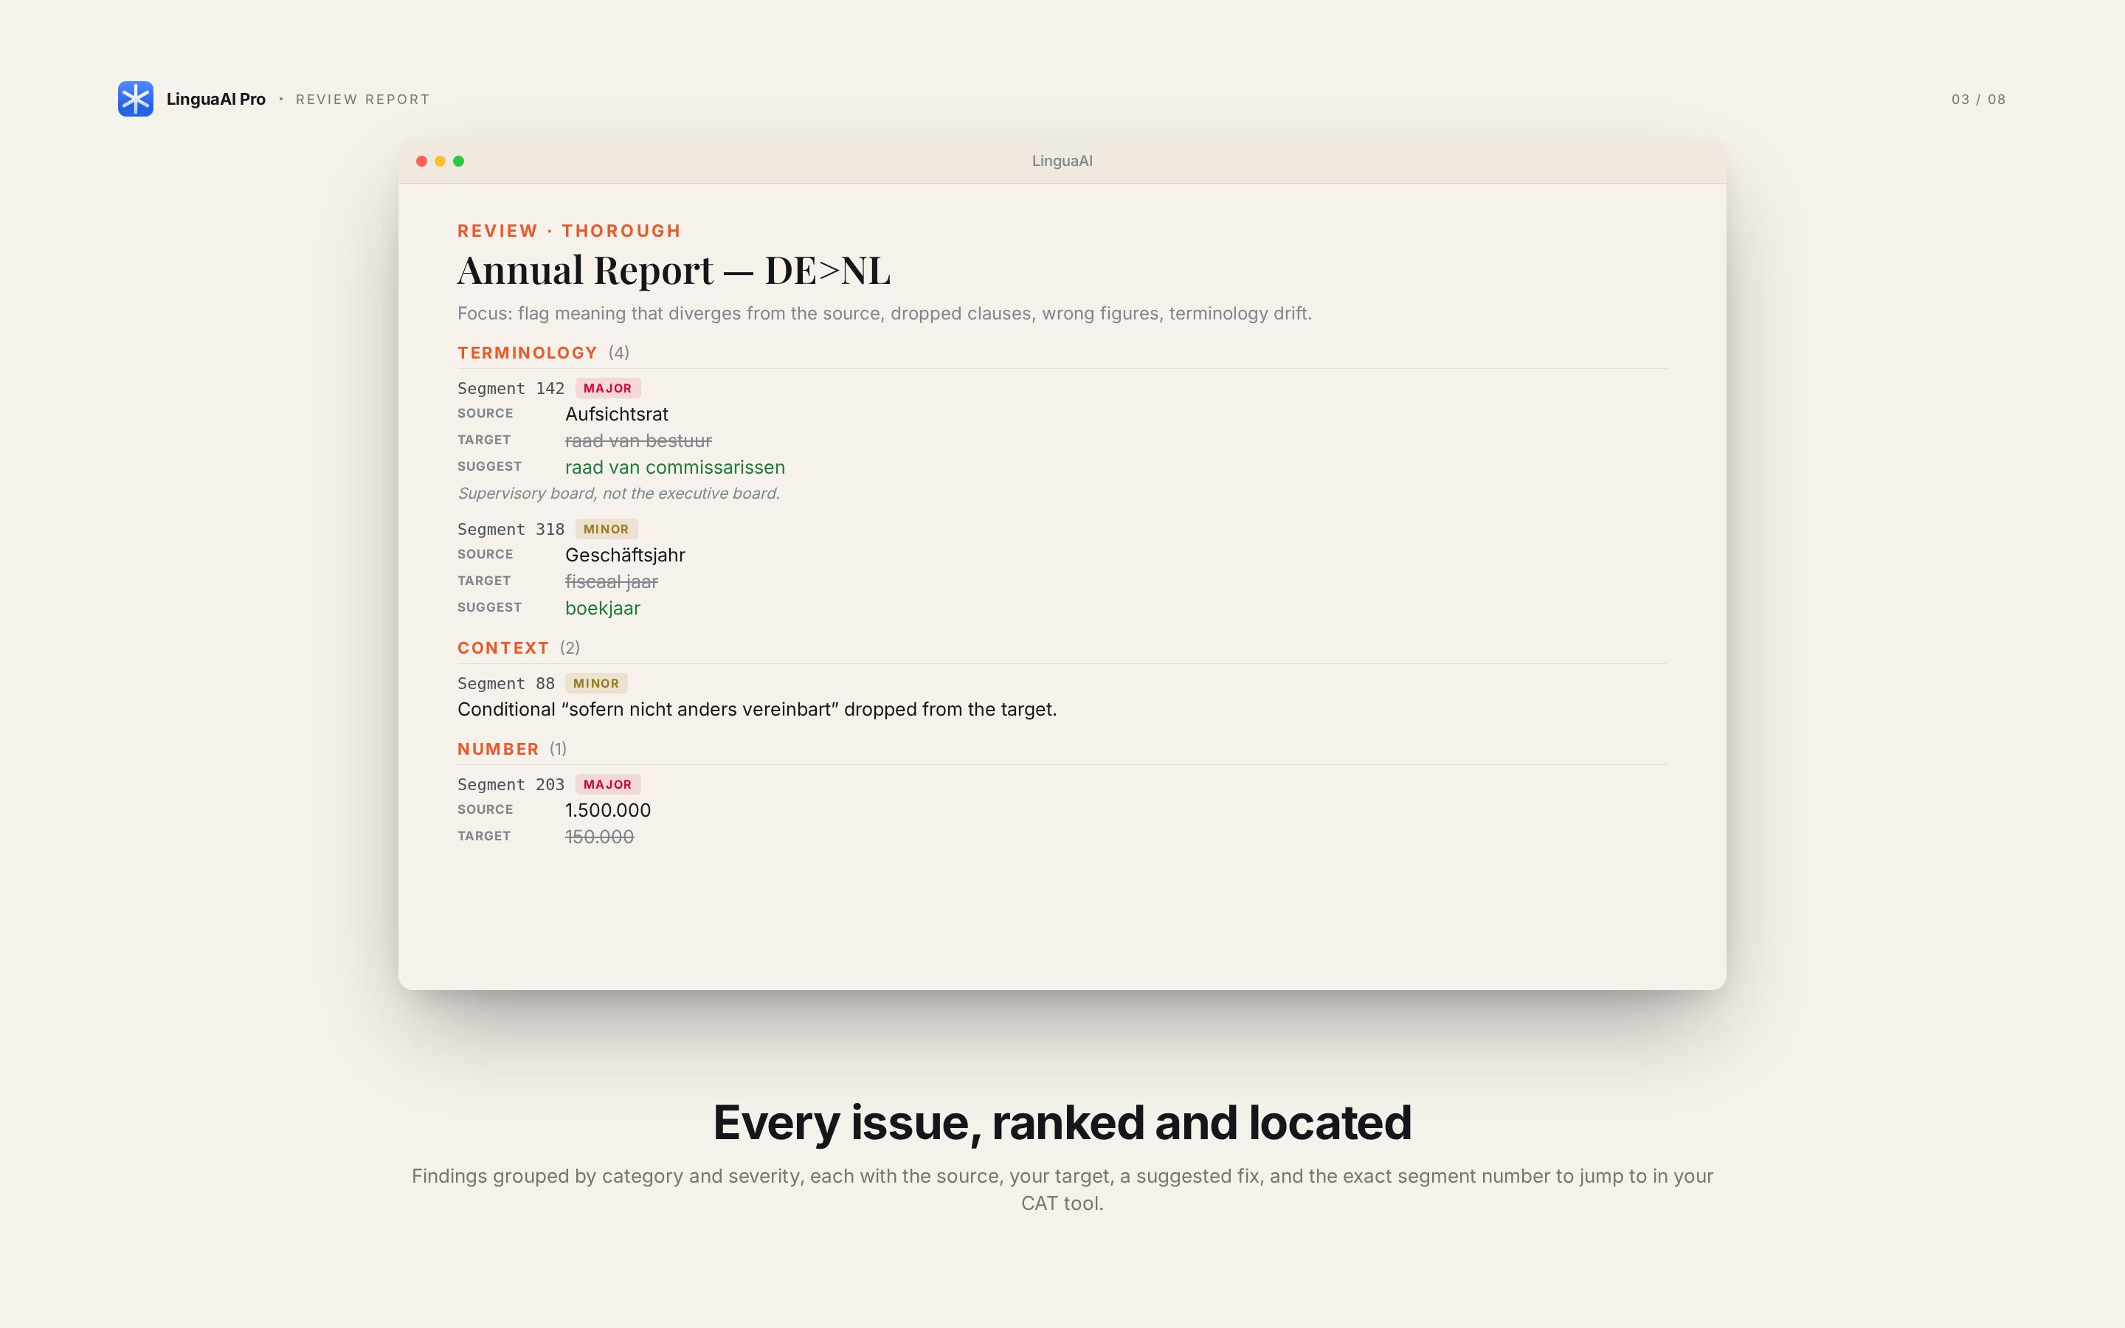
Task: Click the TARGET label in Segment 318
Action: point(484,581)
